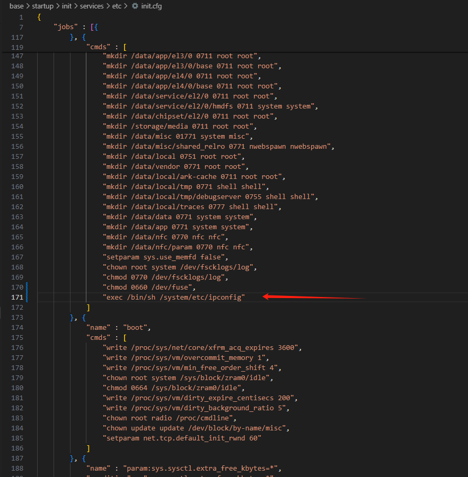Click the "mkdir /data/misc 01771 system misc" line
Screen dimensions: 468x477
tap(178, 137)
